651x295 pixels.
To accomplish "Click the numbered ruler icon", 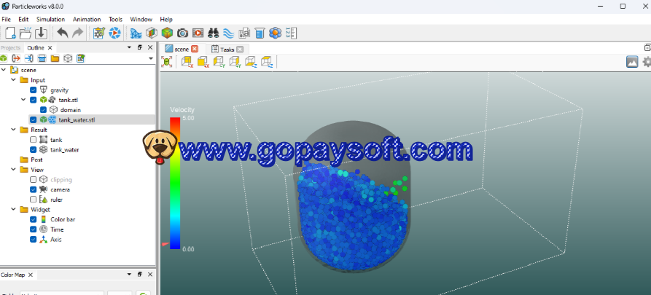I will tap(291, 33).
